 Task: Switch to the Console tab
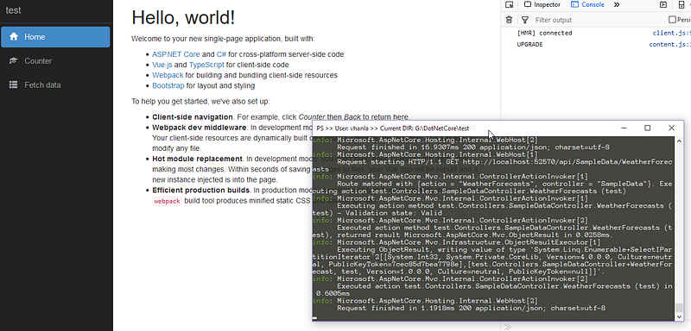click(x=588, y=5)
